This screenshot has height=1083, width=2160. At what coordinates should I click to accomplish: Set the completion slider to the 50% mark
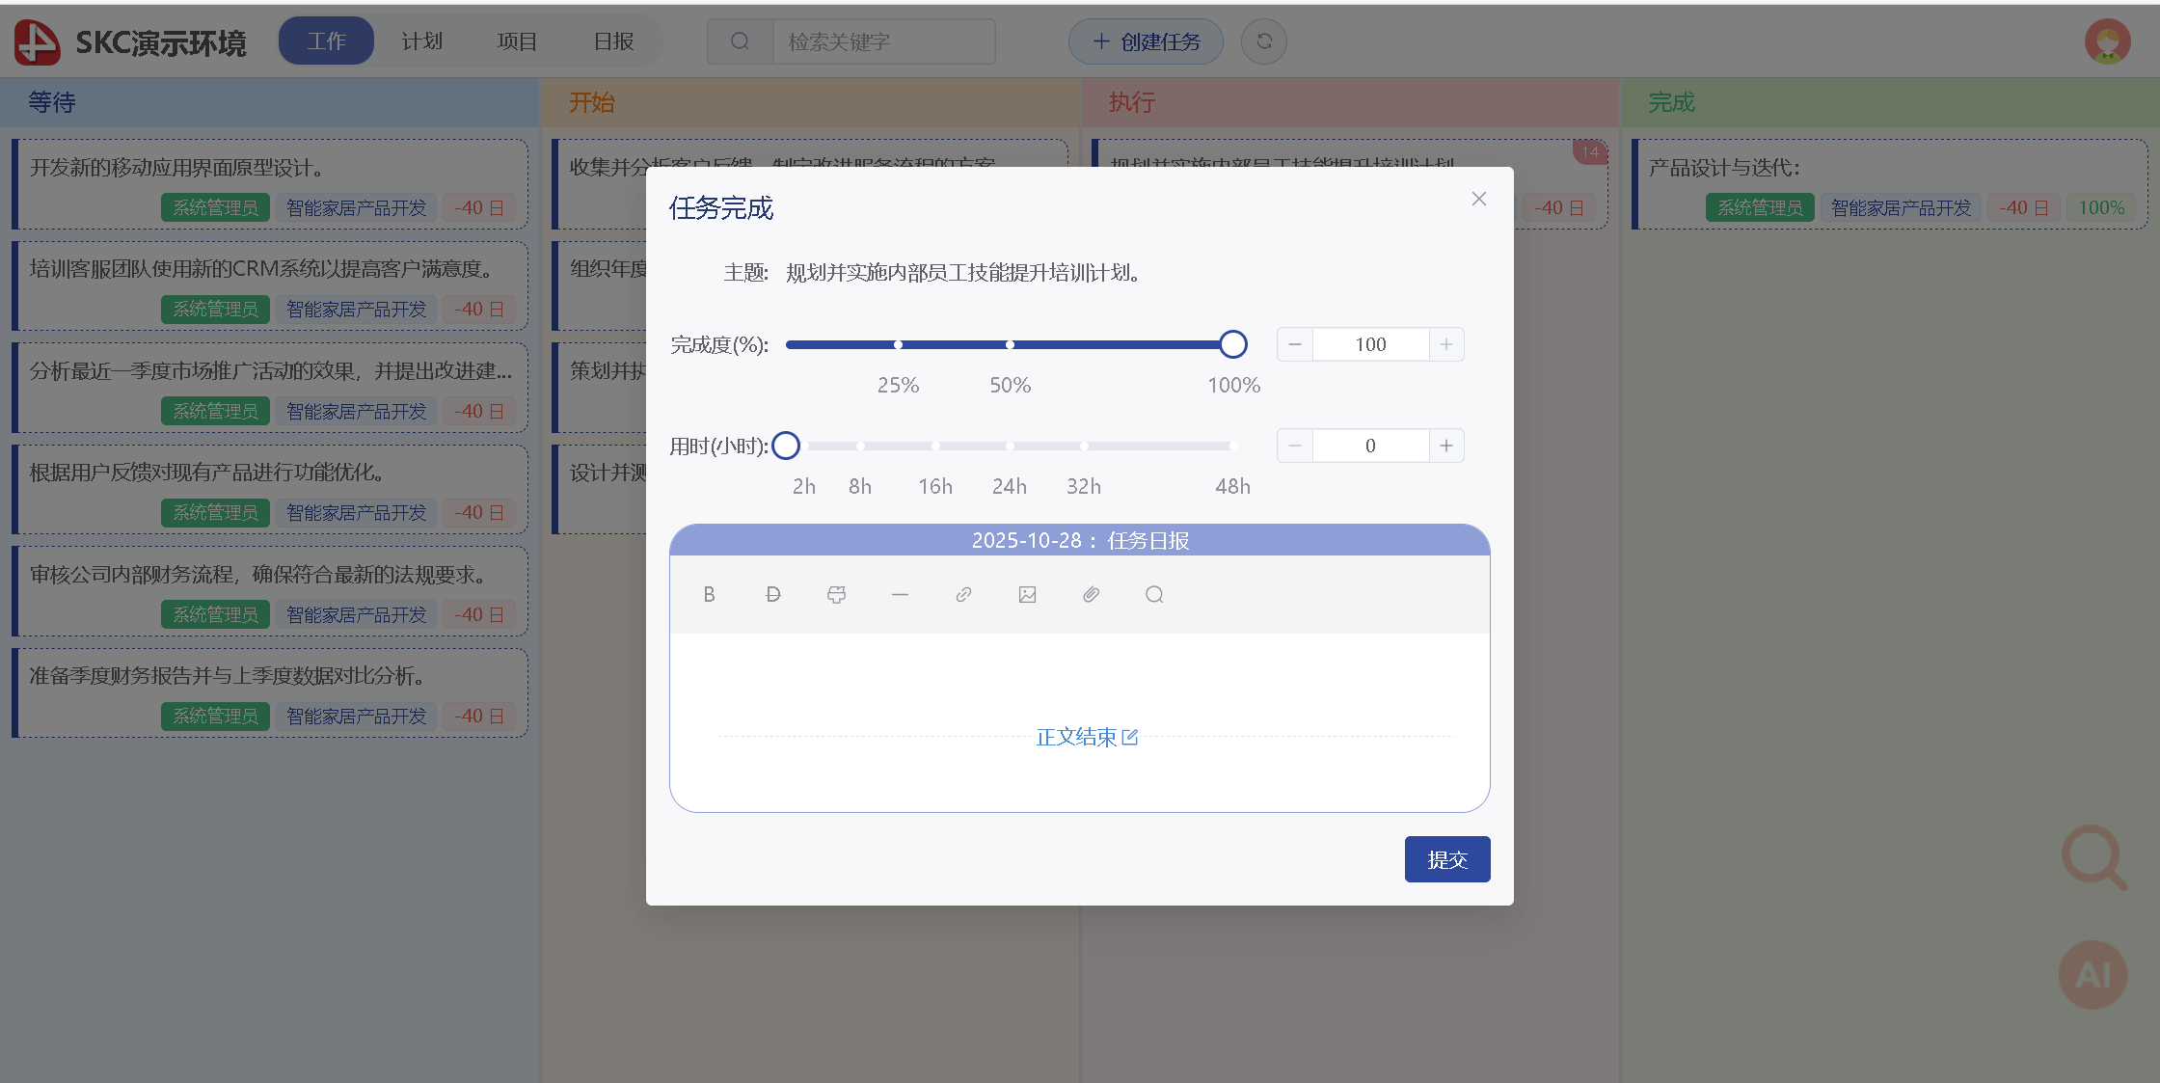1010,344
